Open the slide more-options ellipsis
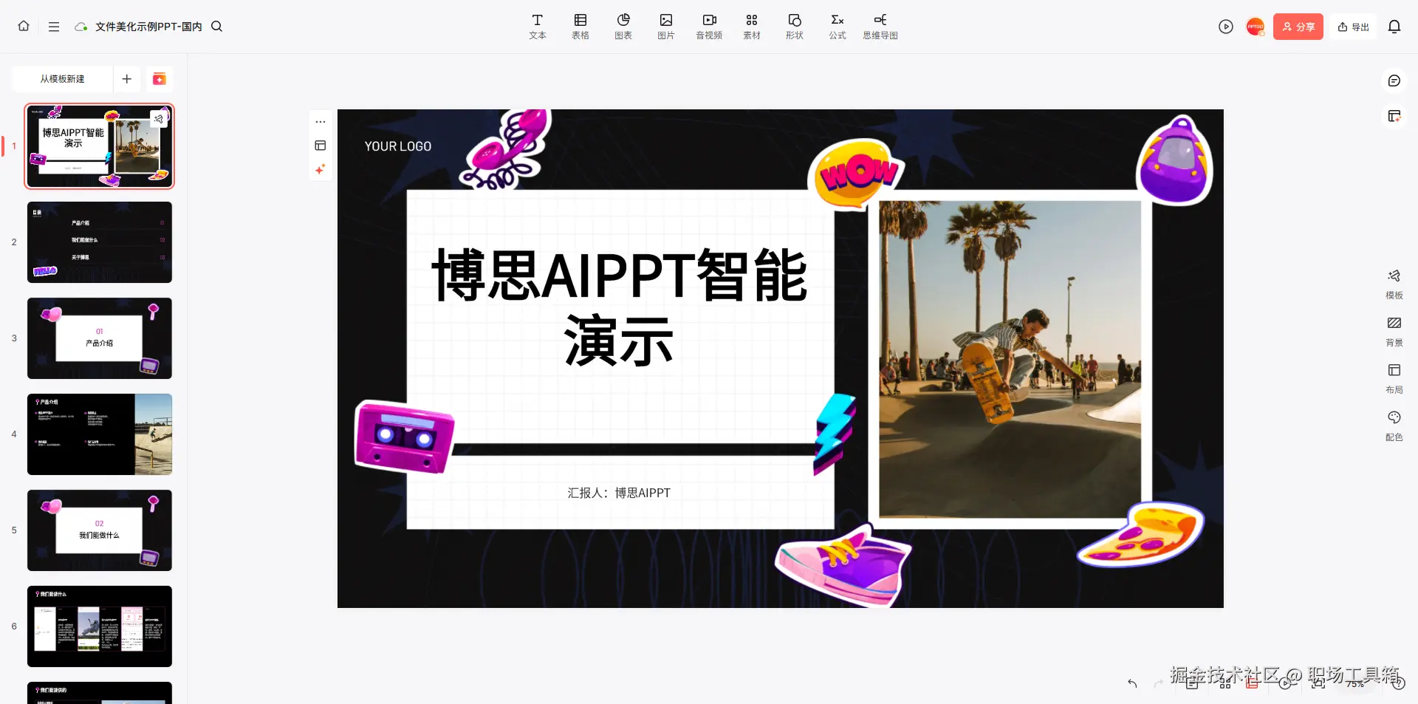Image resolution: width=1418 pixels, height=704 pixels. [x=321, y=122]
